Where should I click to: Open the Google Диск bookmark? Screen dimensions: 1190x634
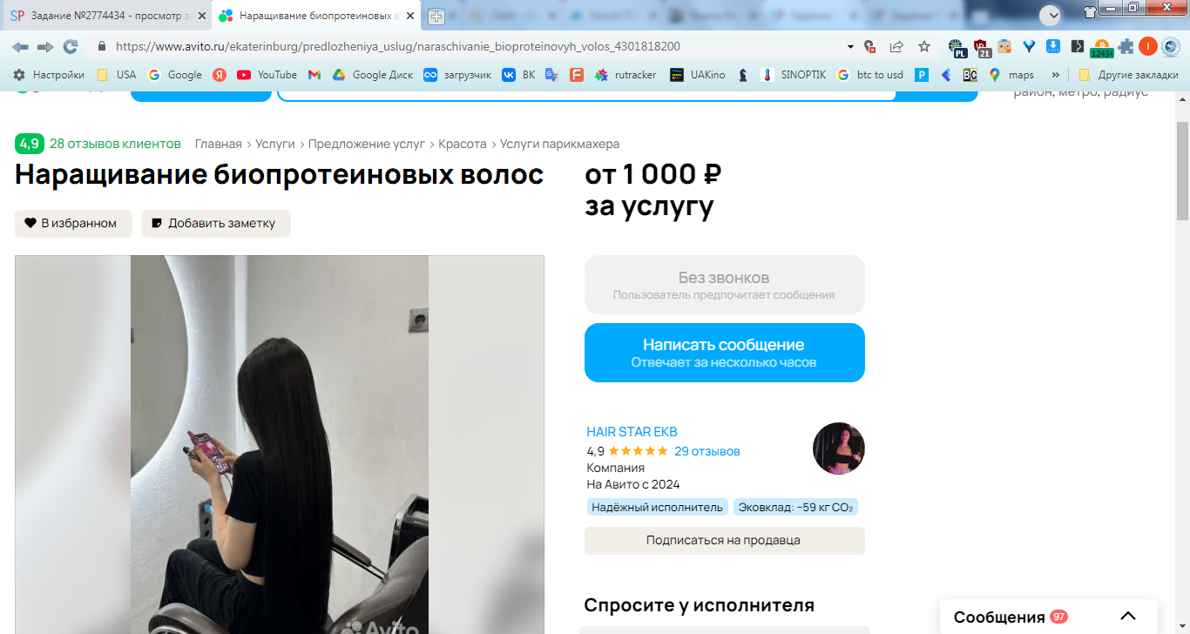[x=373, y=75]
